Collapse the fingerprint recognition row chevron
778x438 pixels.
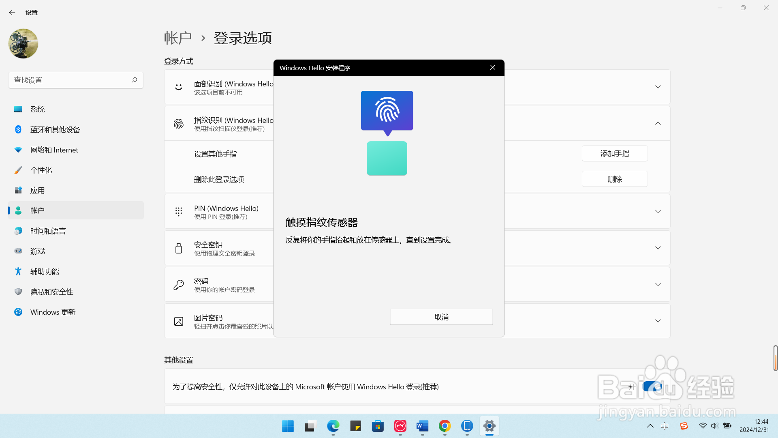658,123
